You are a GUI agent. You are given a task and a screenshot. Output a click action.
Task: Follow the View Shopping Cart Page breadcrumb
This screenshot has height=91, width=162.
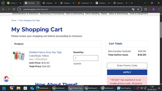click(x=29, y=20)
